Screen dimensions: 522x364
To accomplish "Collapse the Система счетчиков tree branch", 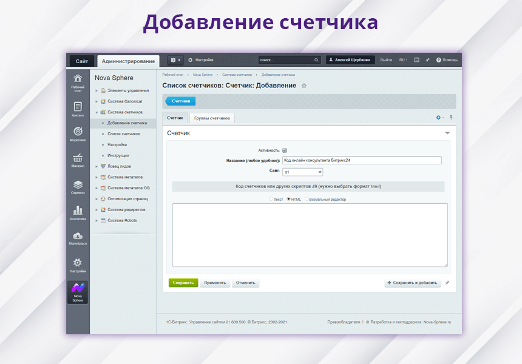I will [x=95, y=112].
